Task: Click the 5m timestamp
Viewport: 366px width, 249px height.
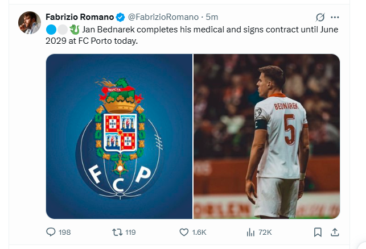Action: tap(212, 16)
